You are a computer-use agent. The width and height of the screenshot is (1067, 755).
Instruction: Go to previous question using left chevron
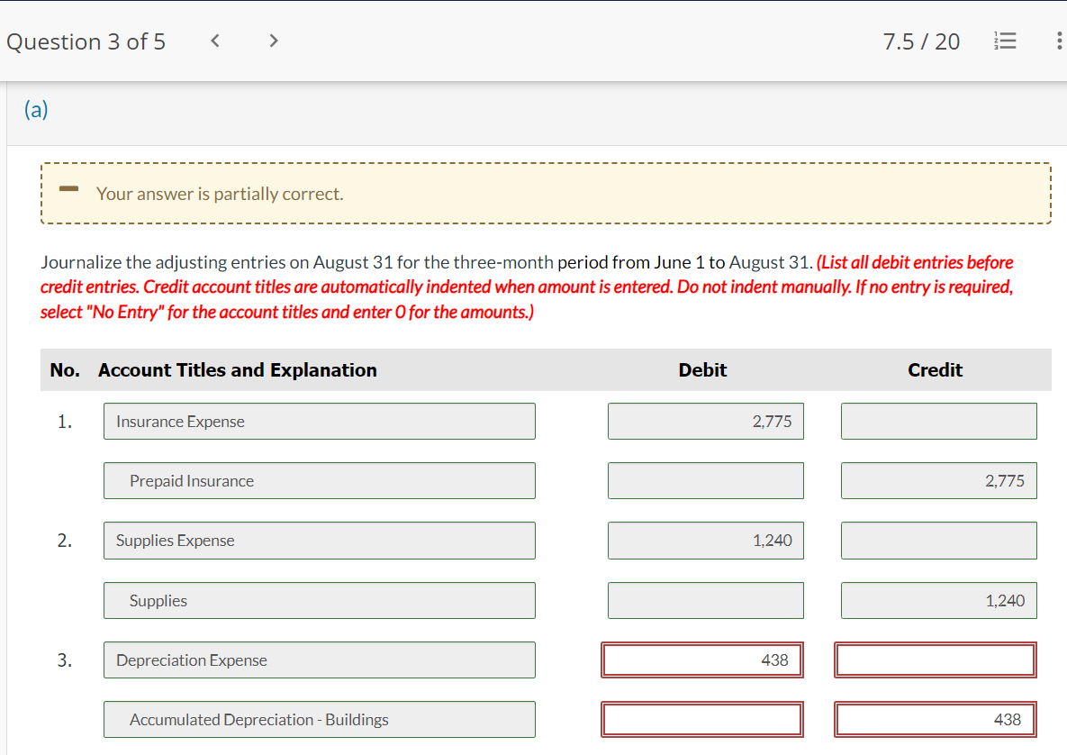214,41
